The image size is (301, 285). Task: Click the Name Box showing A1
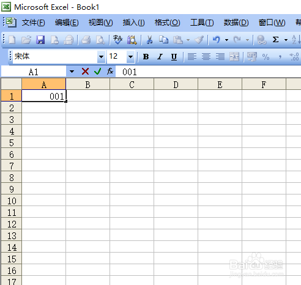tap(34, 72)
